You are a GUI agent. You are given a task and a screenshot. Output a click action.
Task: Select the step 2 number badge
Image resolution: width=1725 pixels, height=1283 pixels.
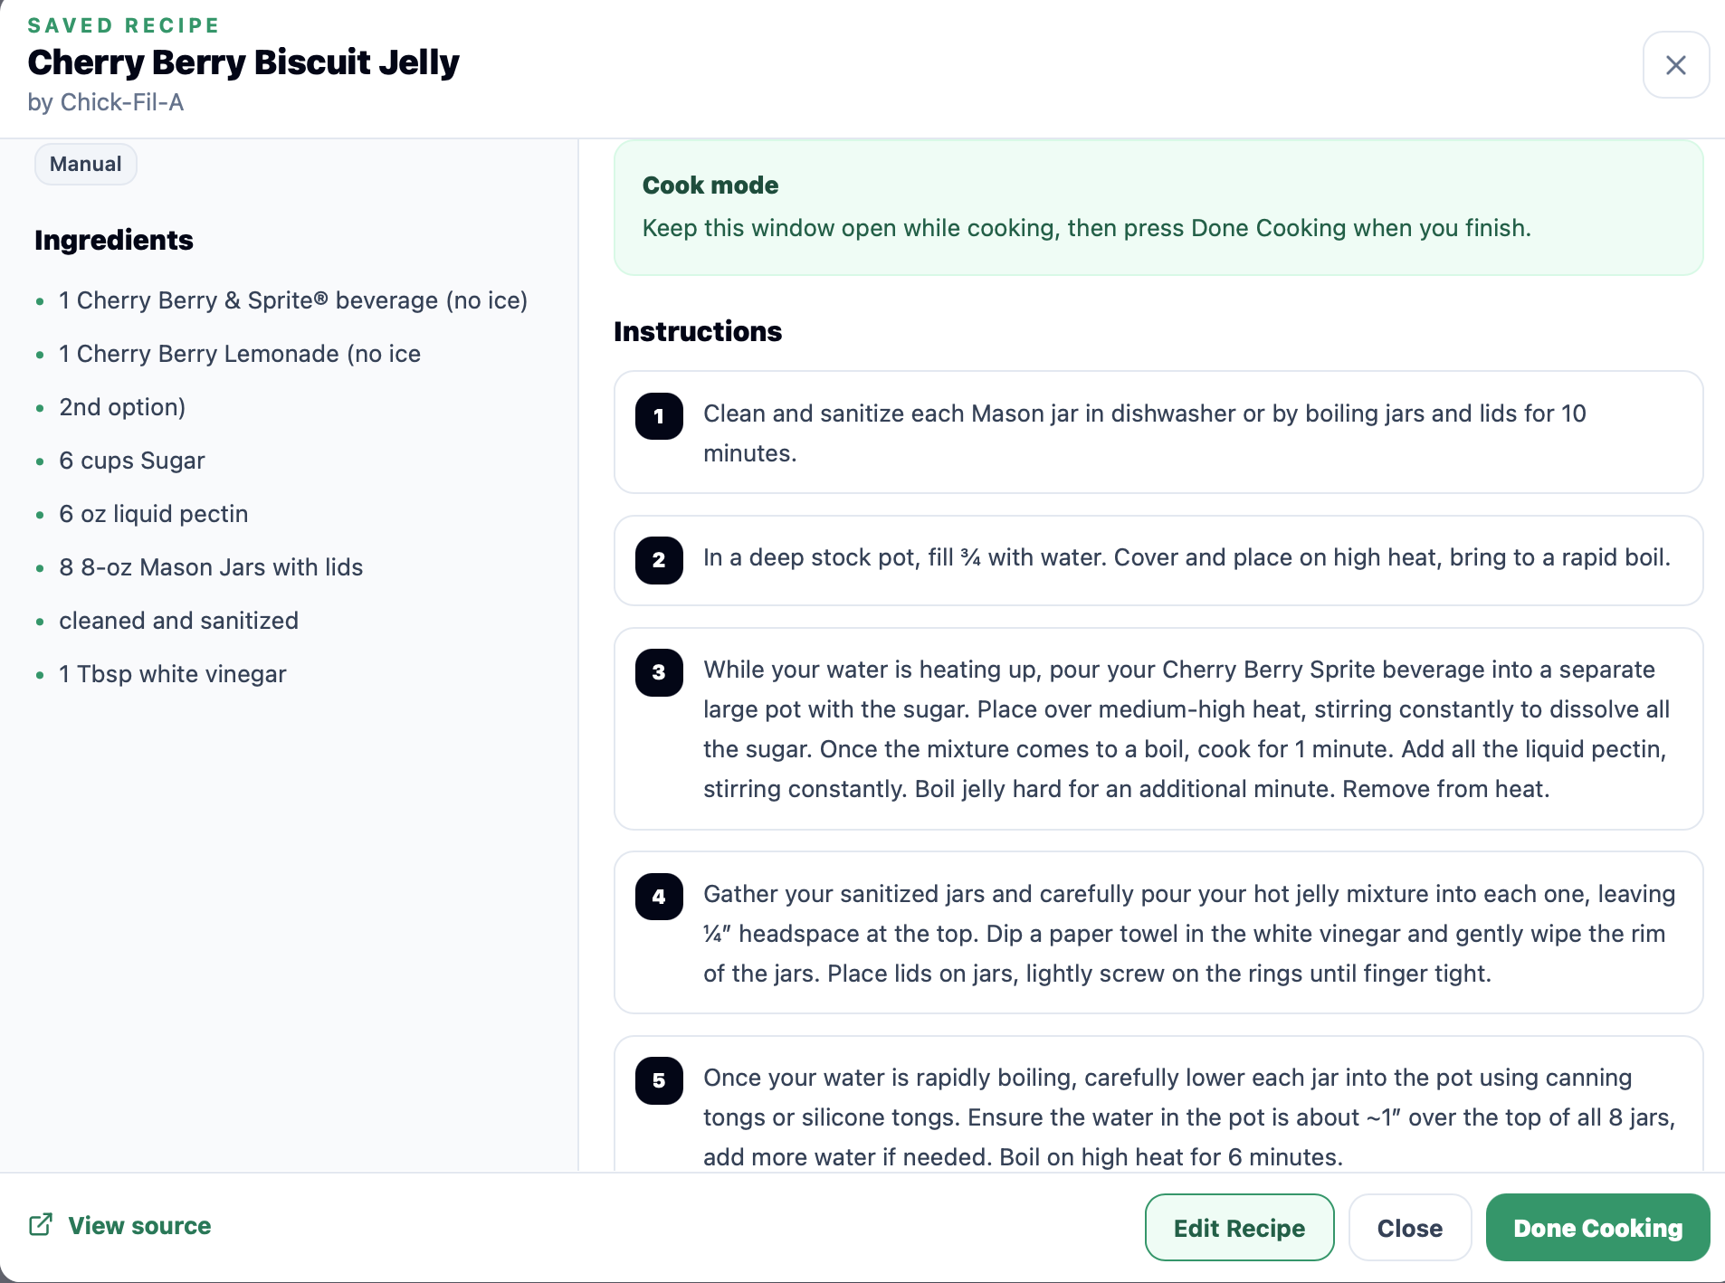click(x=659, y=560)
